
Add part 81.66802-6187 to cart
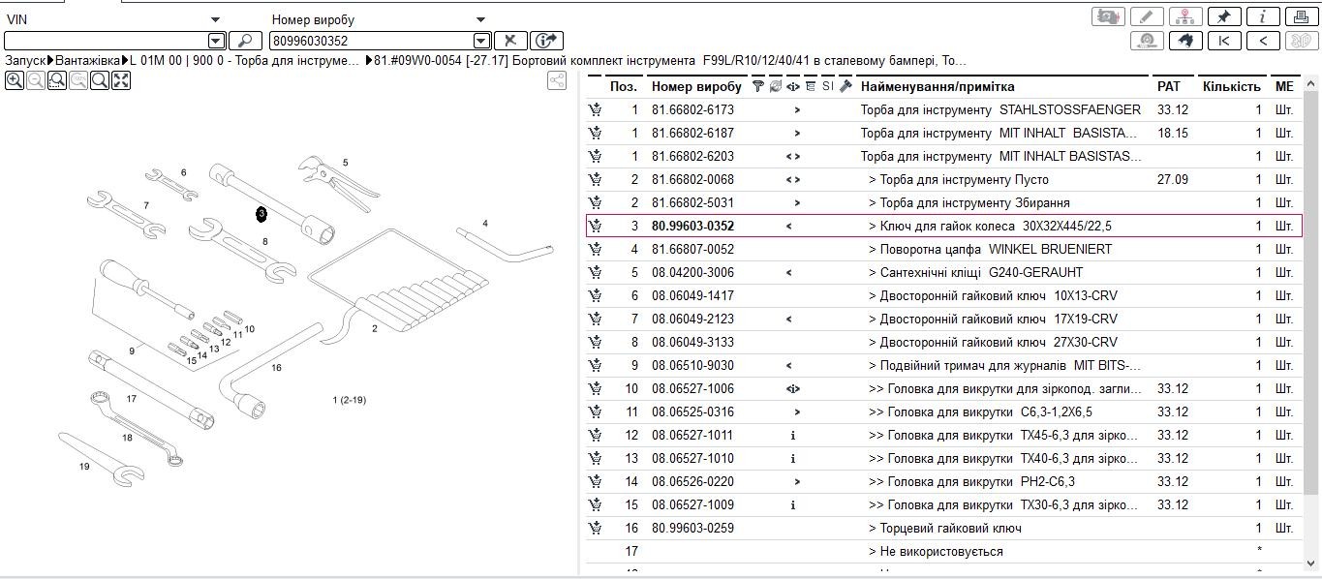(595, 134)
